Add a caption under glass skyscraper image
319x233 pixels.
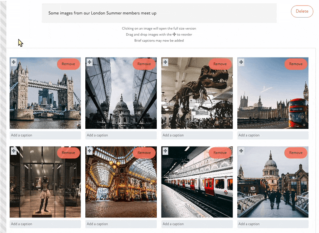click(x=121, y=135)
